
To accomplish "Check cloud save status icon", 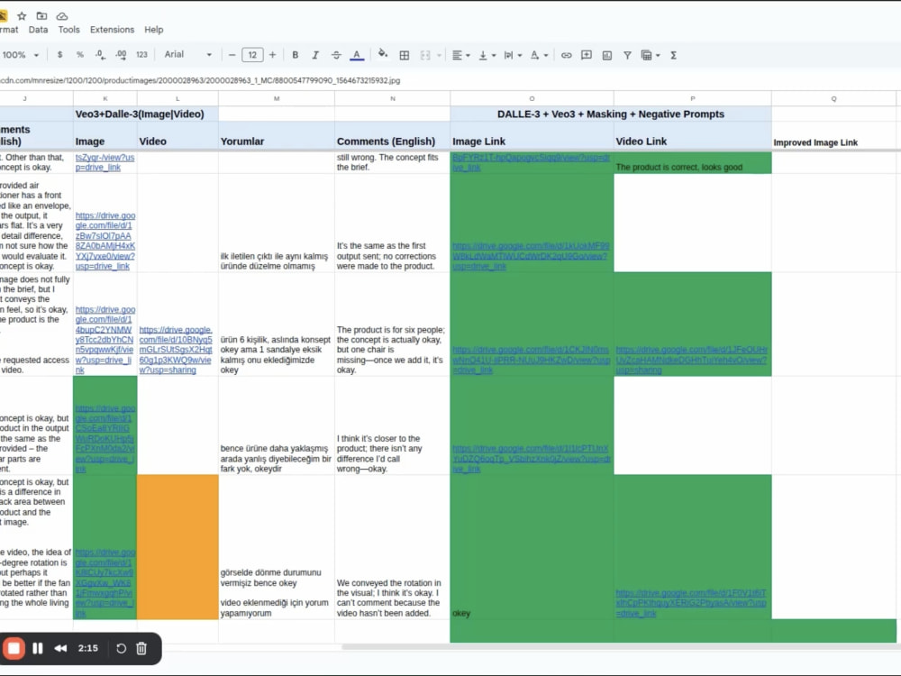I will coord(62,15).
